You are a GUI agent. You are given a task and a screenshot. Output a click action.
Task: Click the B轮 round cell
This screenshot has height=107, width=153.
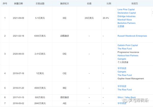65,88
